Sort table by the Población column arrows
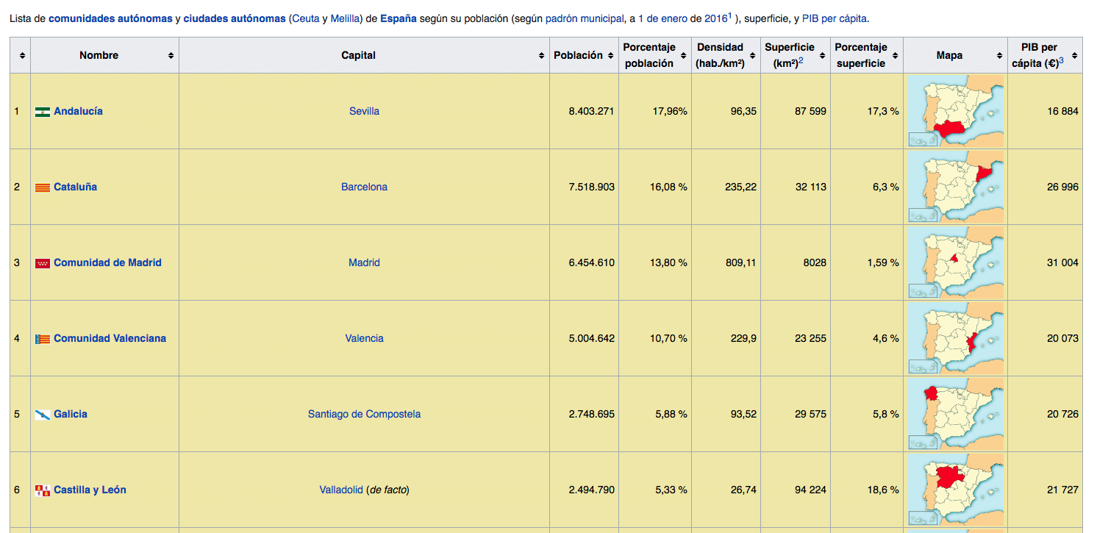This screenshot has height=533, width=1097. [x=610, y=56]
